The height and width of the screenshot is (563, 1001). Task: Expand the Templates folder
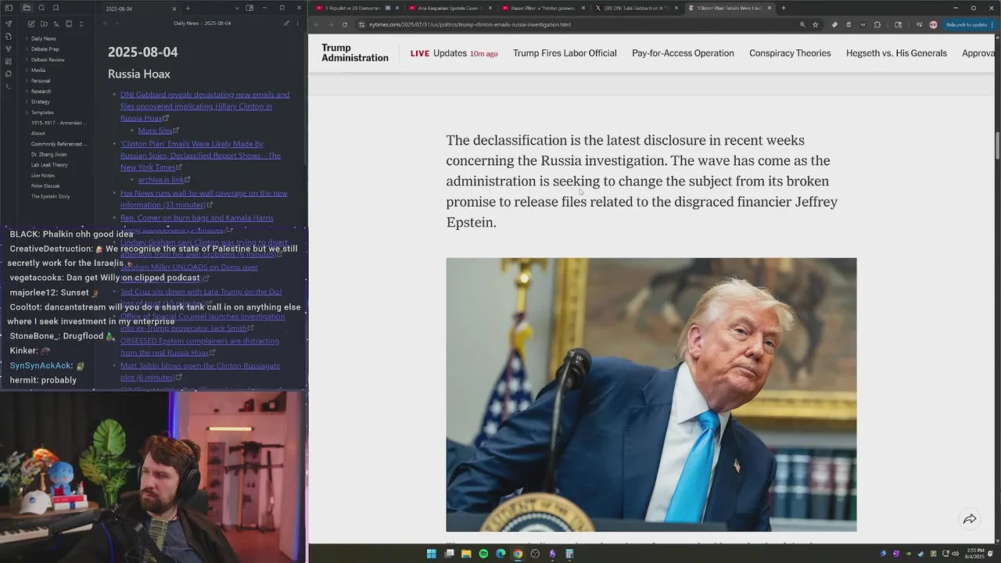[x=42, y=113]
